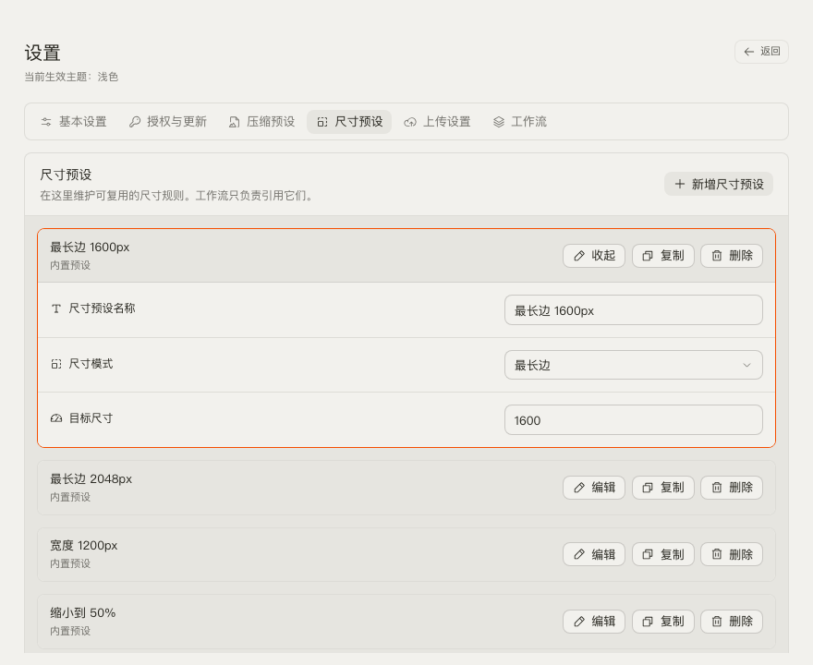
Task: Click the 新增尺寸预设 button
Action: 719,184
